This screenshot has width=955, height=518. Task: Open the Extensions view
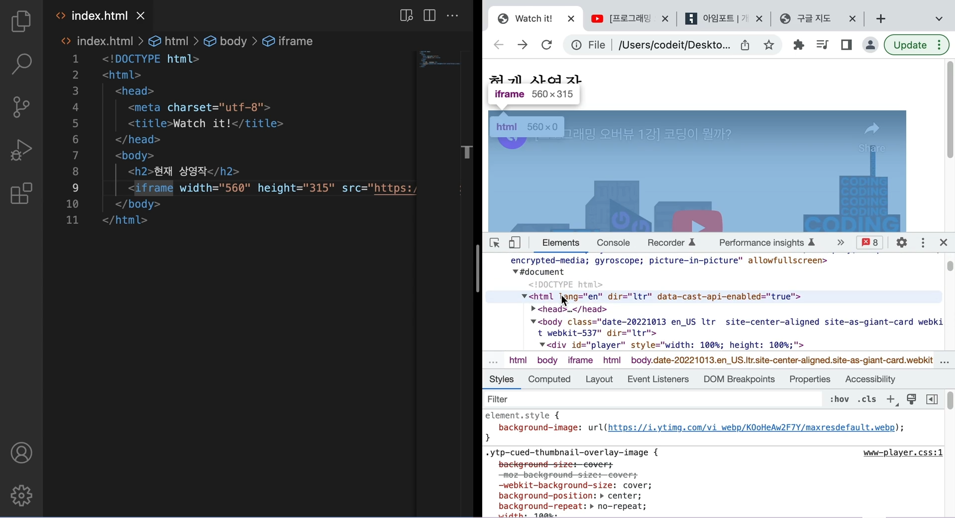[x=21, y=193]
